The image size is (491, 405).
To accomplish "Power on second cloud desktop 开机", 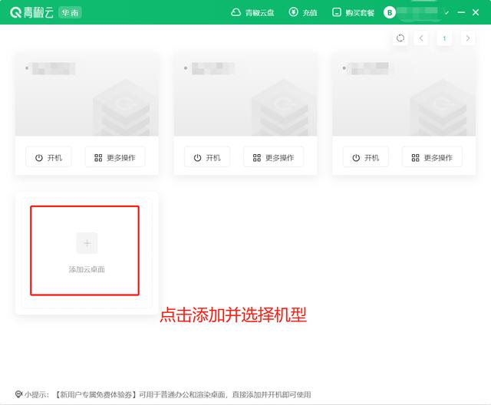I will click(207, 157).
